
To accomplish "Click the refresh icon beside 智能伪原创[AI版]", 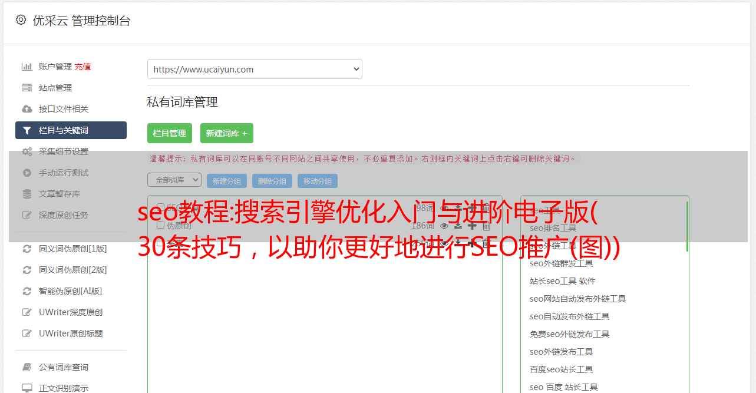I will click(27, 291).
